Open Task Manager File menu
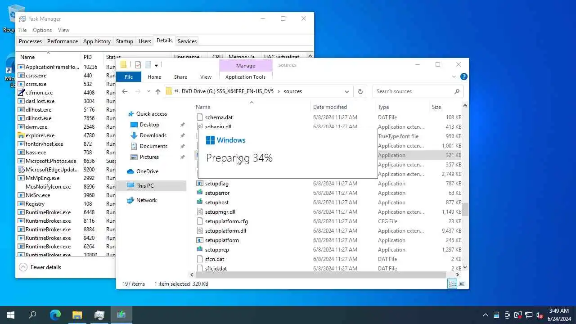The image size is (576, 324). pyautogui.click(x=22, y=30)
